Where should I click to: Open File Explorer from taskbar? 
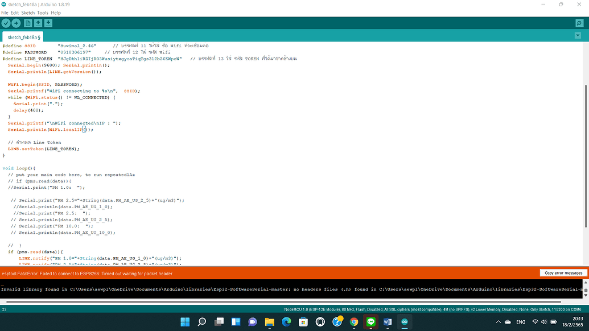269,322
